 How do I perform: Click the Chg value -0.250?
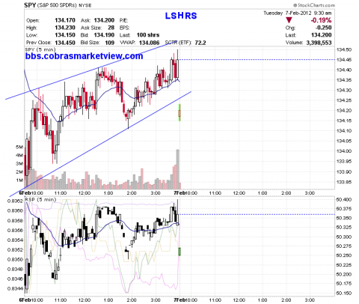pos(324,28)
